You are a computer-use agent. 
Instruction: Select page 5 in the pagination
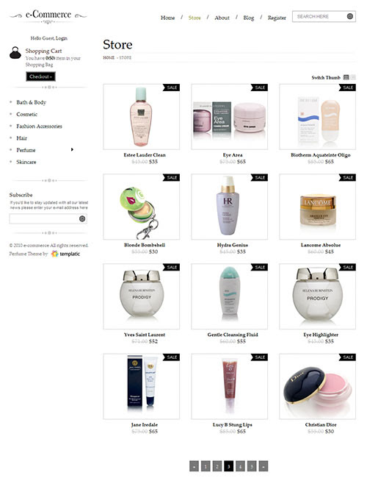click(252, 466)
